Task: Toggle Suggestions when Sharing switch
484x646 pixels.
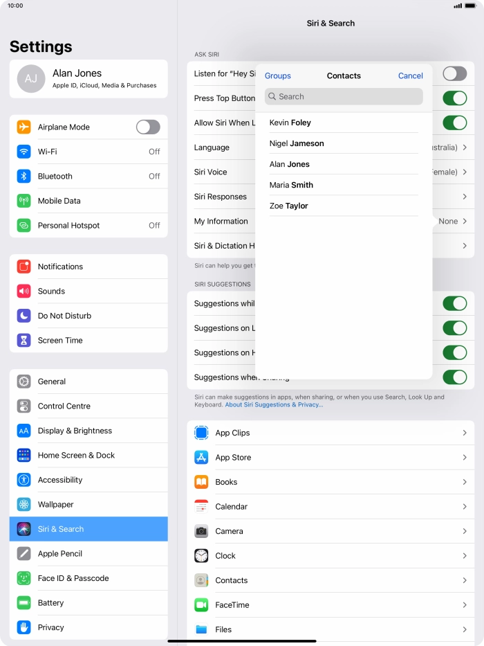Action: (x=455, y=377)
